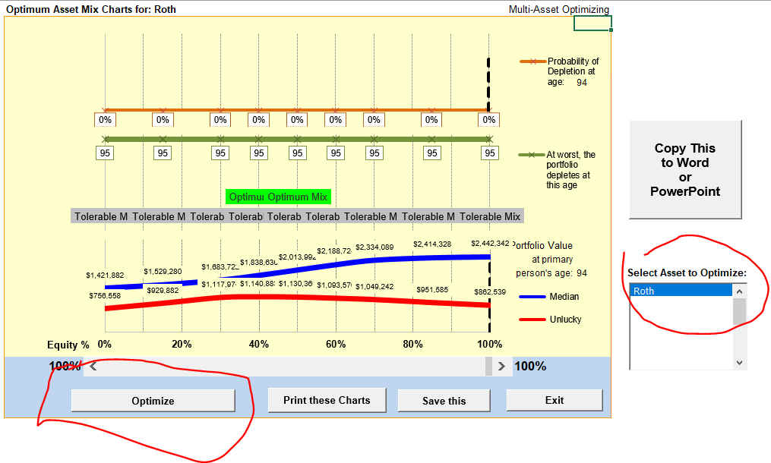Click the right arrow of equity scrollbar
771x463 pixels.
coord(501,366)
